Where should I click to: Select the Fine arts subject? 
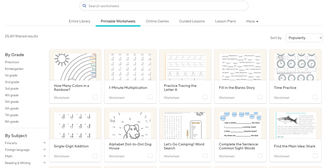click(11, 143)
